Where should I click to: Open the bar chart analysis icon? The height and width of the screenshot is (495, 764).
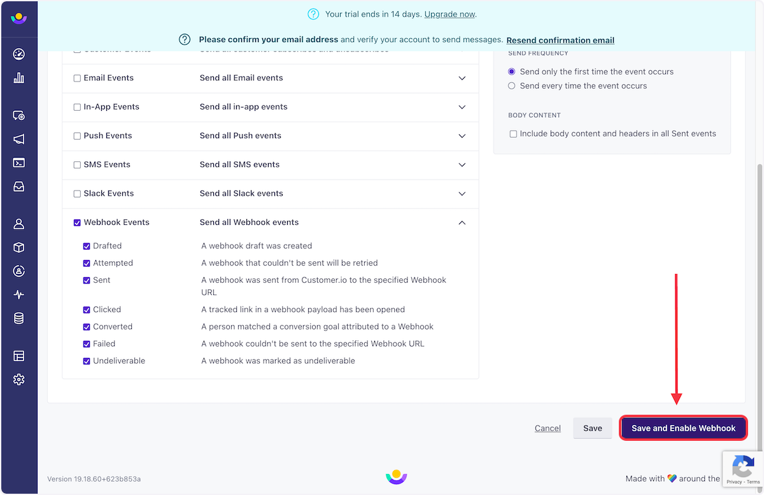(x=18, y=78)
